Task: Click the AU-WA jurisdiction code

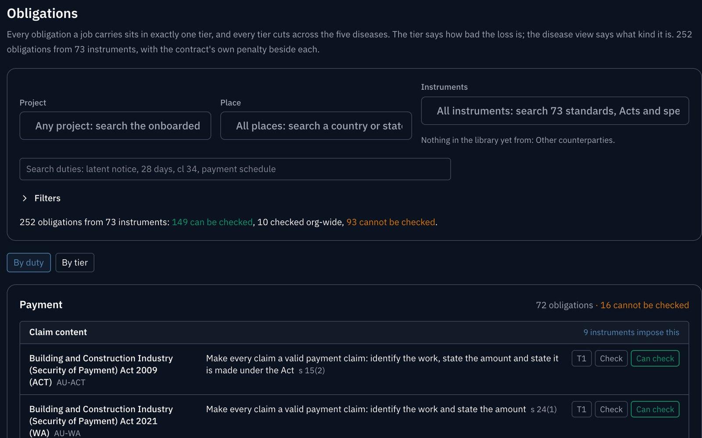Action: click(67, 433)
